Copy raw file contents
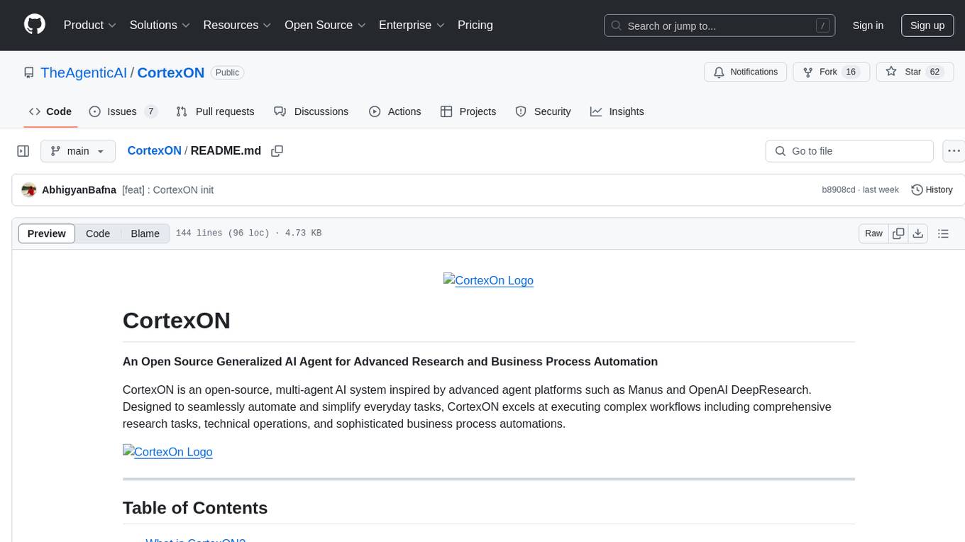Image resolution: width=965 pixels, height=542 pixels. (x=898, y=233)
